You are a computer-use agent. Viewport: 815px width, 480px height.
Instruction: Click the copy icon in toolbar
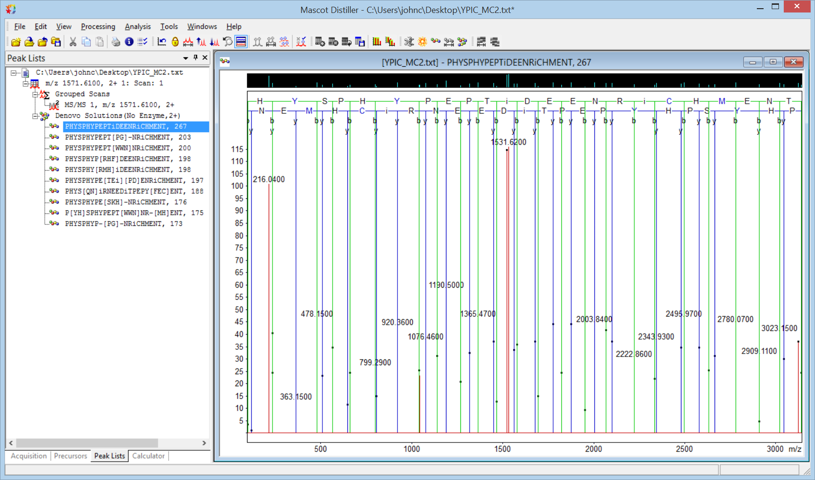click(x=86, y=42)
